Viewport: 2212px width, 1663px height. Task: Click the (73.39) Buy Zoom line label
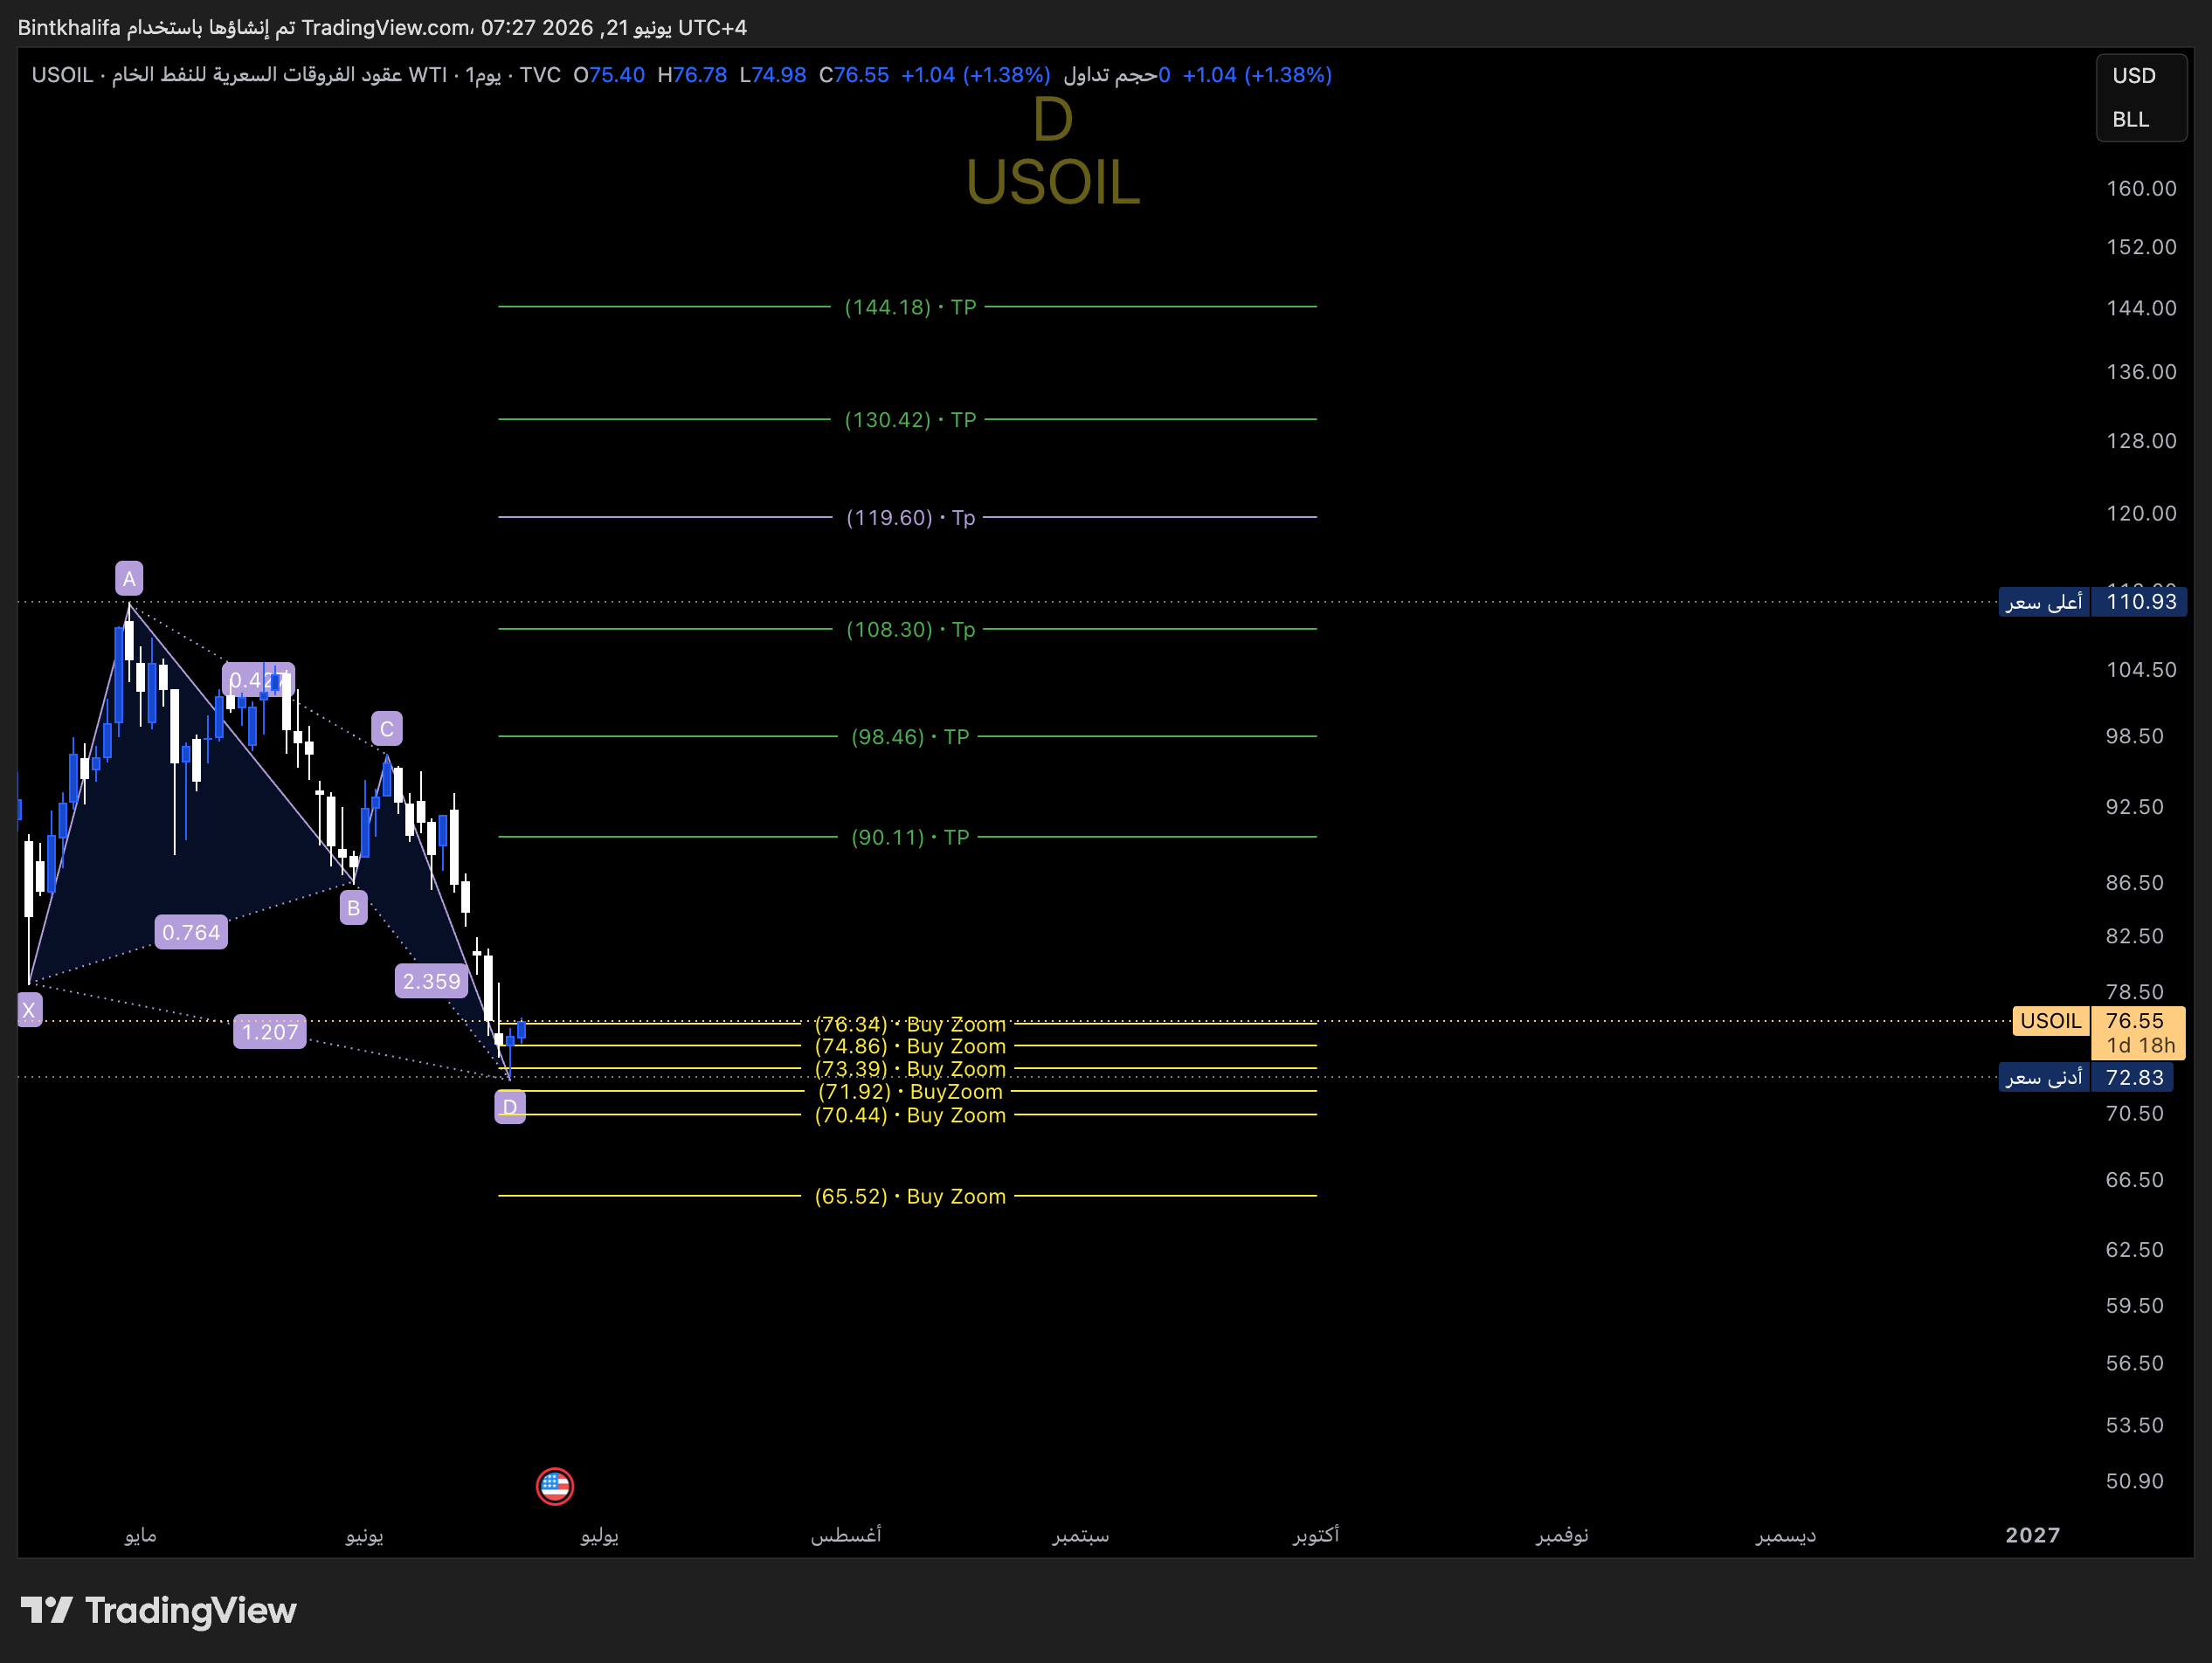tap(910, 1069)
